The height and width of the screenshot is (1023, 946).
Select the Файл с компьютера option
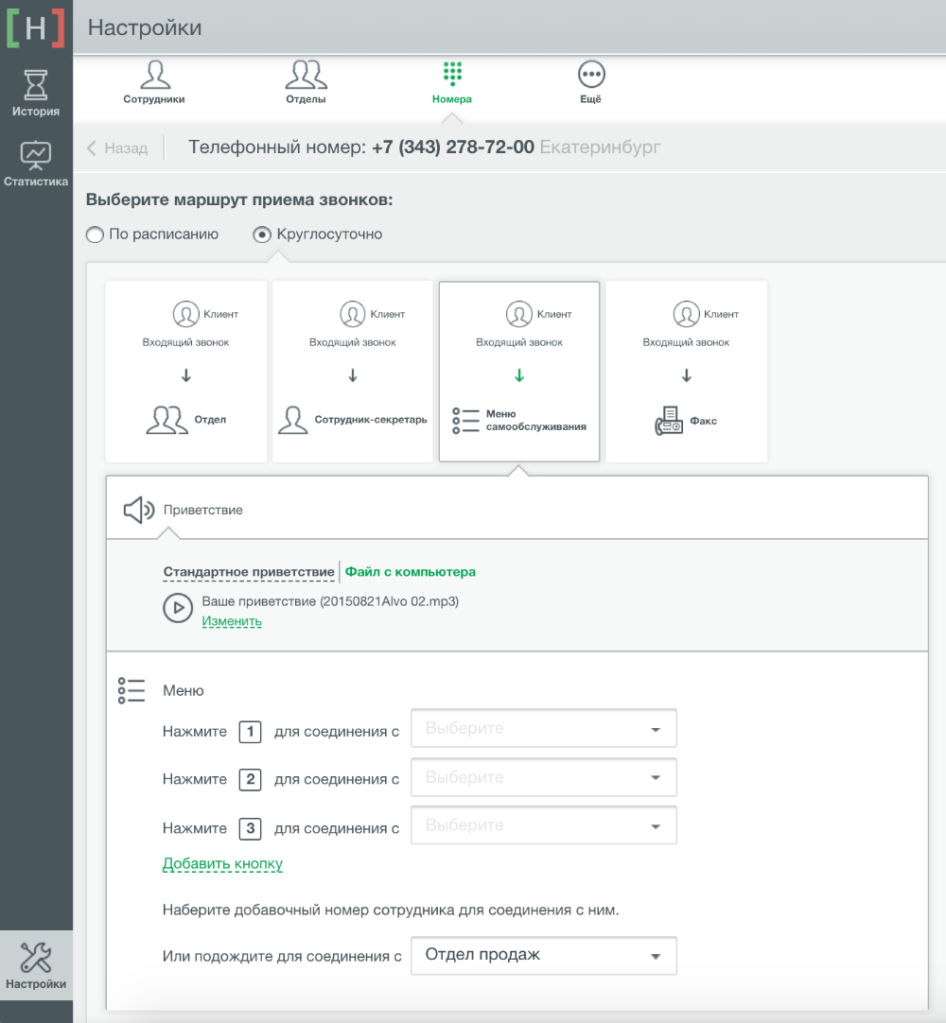[410, 572]
